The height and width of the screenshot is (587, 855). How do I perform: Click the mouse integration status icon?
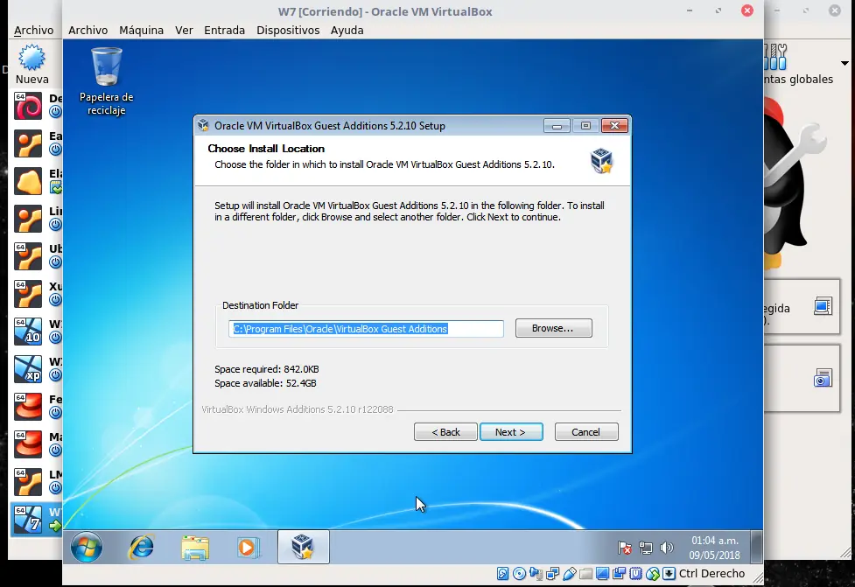[653, 573]
